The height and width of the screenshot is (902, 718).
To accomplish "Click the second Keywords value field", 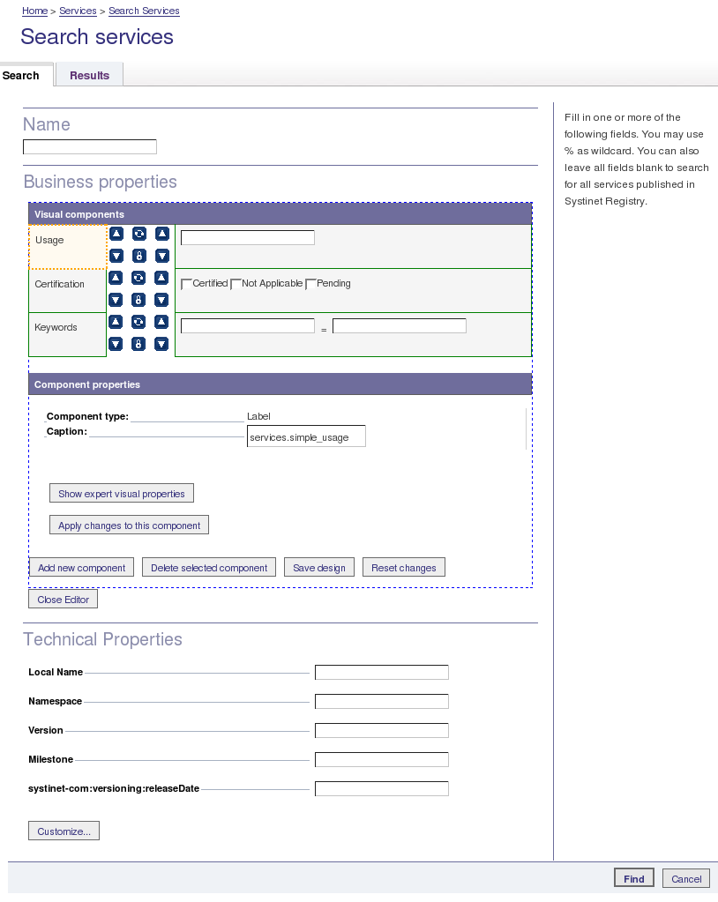I will click(400, 326).
